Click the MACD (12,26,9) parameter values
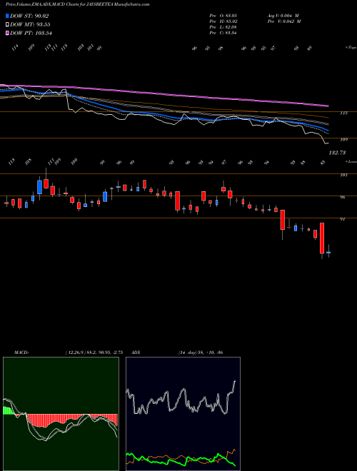Screen dimensions: 357x471 pos(94,353)
